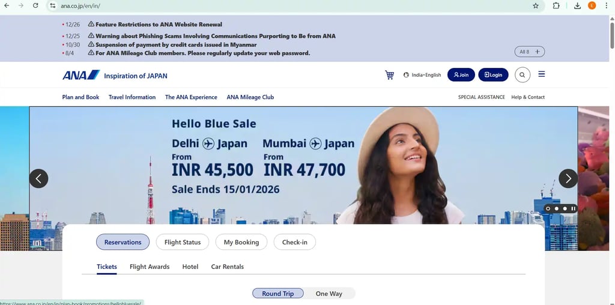Open site information icon in address bar

[53, 6]
